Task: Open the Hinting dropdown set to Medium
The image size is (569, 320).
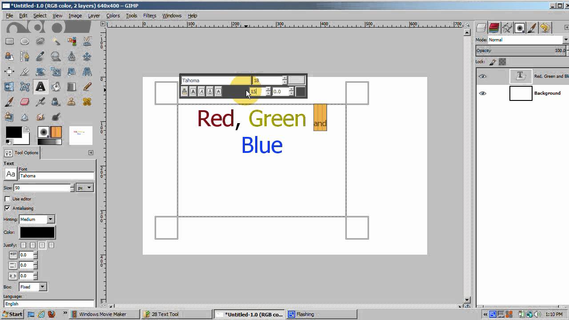Action: click(x=37, y=219)
